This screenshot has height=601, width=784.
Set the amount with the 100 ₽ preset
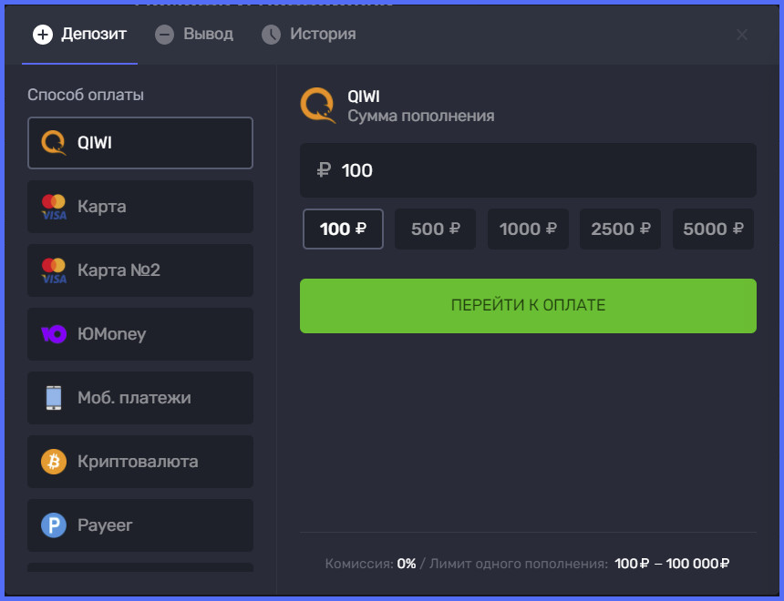pos(343,229)
